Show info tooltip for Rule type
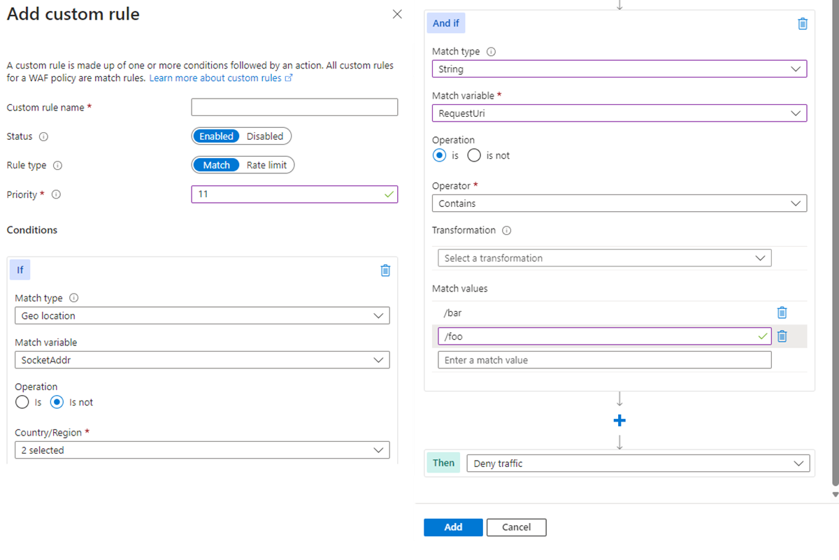Screen dimensions: 839x560 coord(57,166)
